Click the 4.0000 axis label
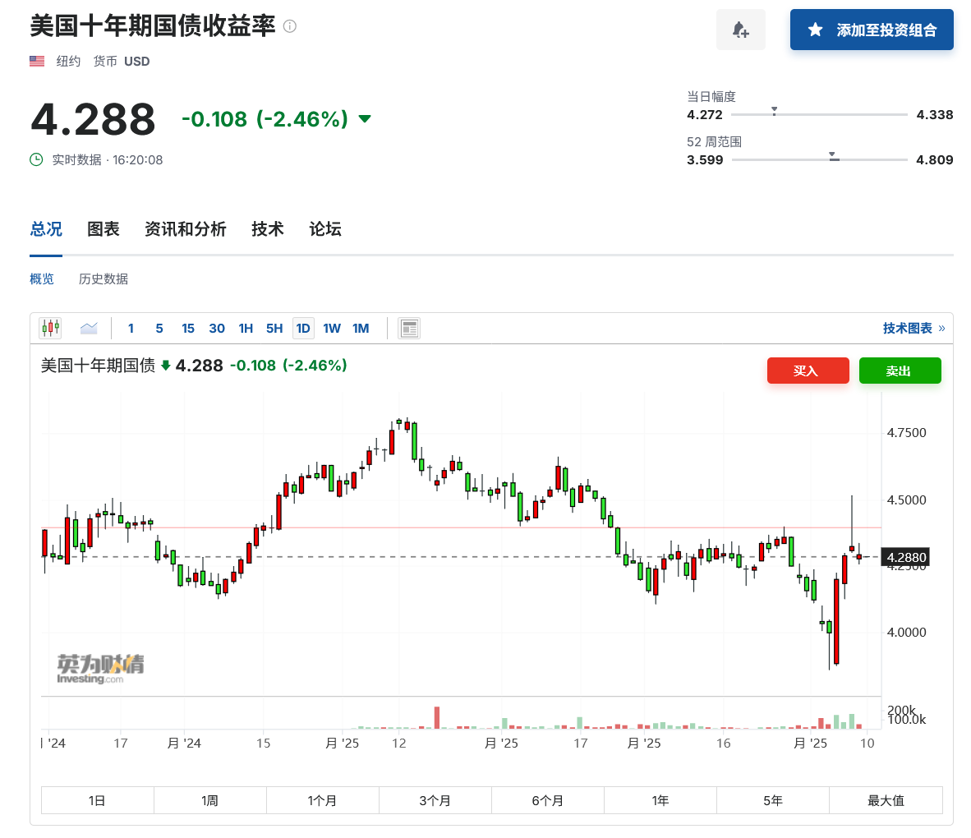 [906, 633]
